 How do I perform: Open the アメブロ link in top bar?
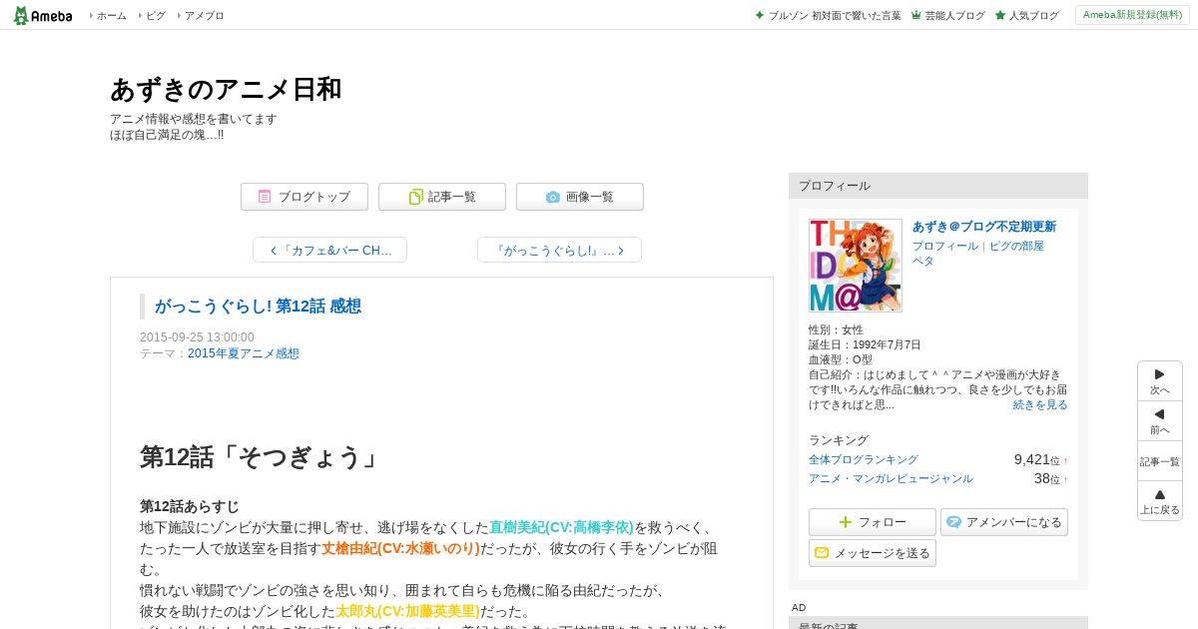[205, 16]
